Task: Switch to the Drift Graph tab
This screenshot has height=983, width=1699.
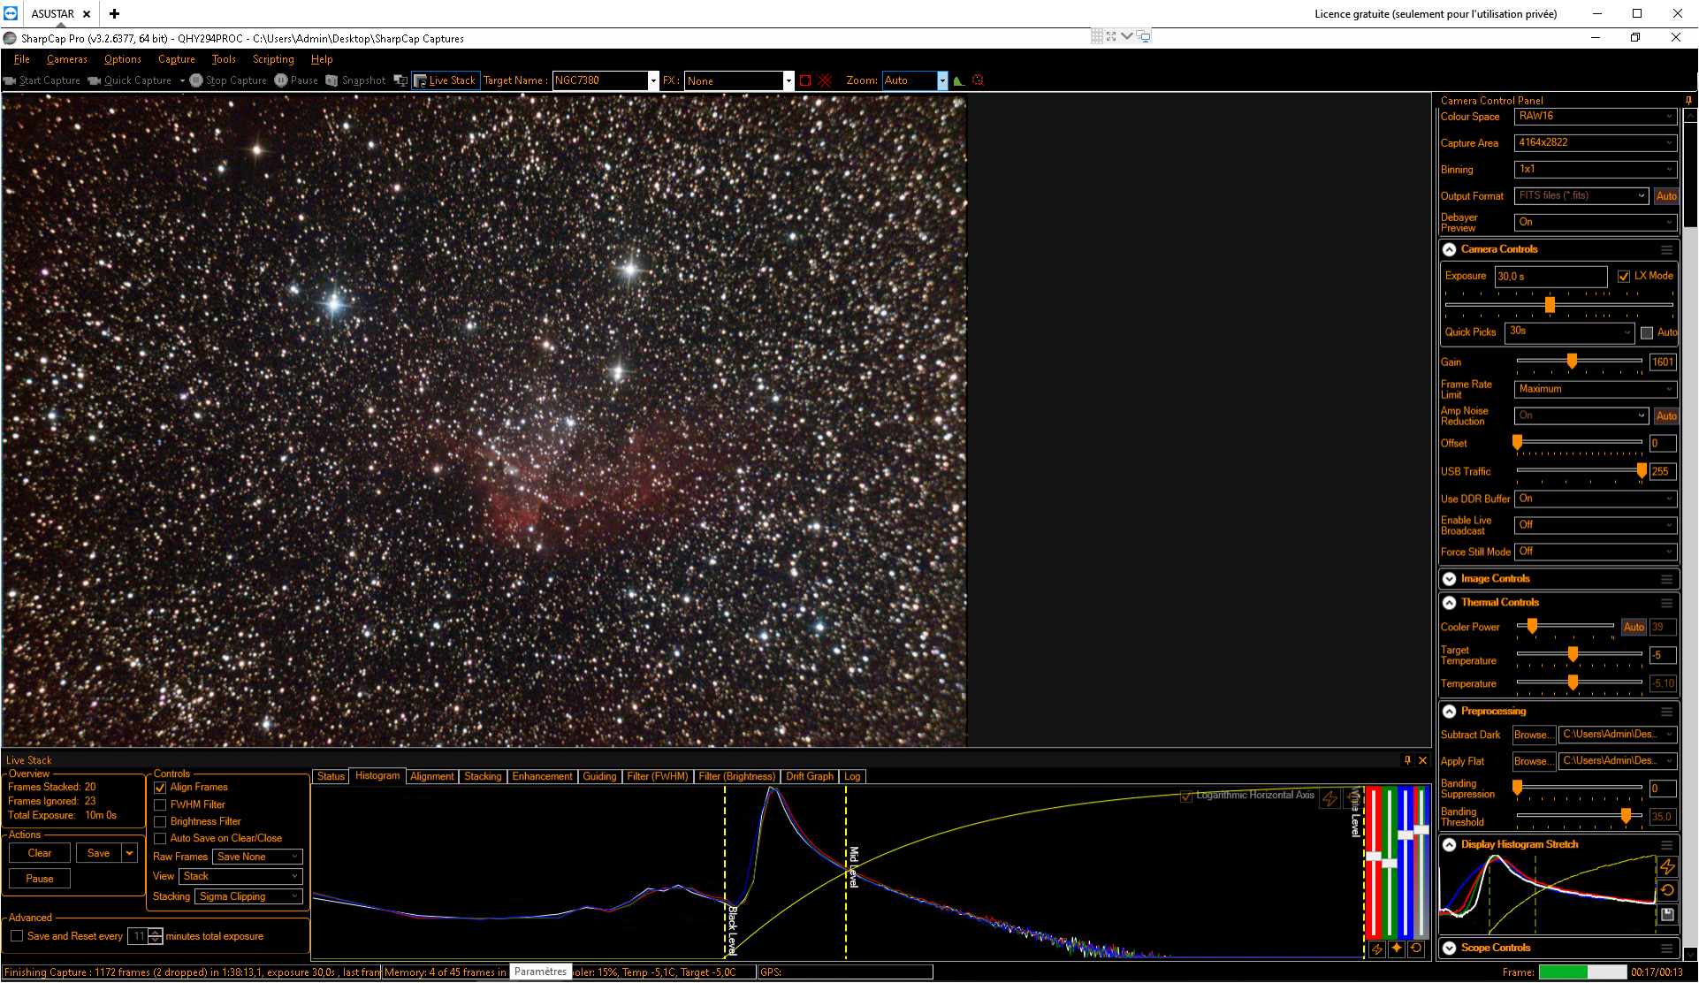Action: tap(810, 776)
